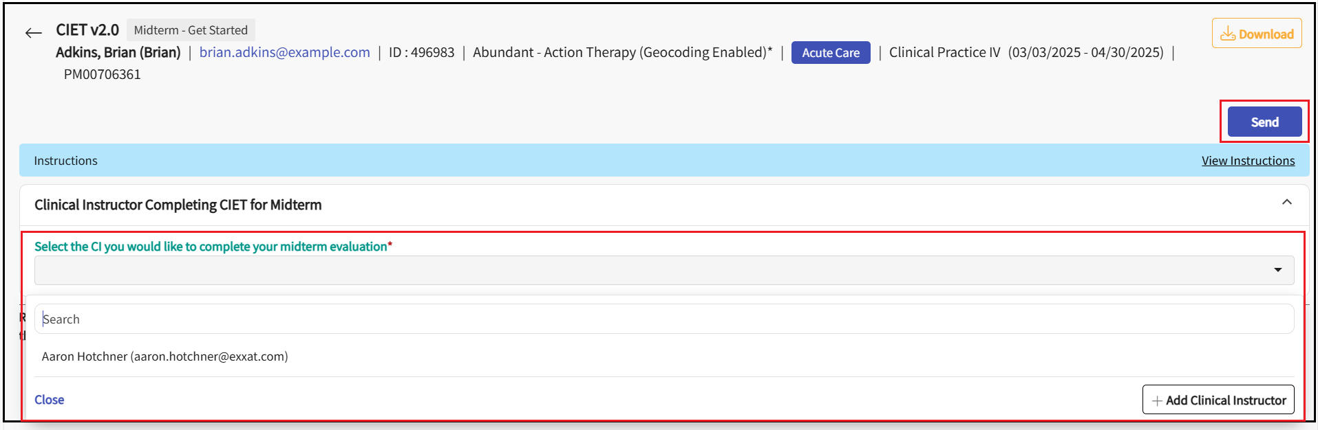Click the plus Add Clinical Instructor button
The width and height of the screenshot is (1318, 430).
1218,400
